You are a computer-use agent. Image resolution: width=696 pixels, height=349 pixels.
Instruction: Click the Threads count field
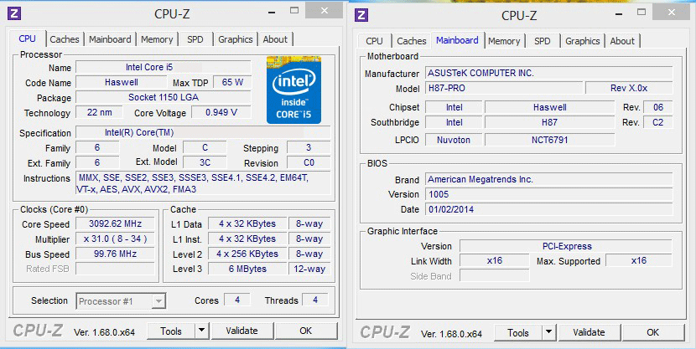pos(315,300)
